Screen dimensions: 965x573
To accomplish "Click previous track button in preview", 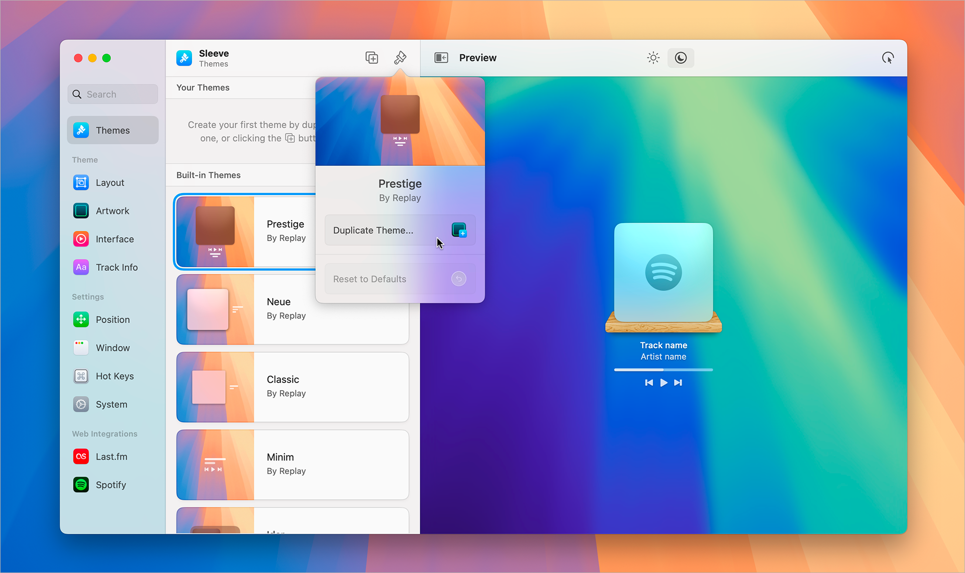I will tap(649, 383).
